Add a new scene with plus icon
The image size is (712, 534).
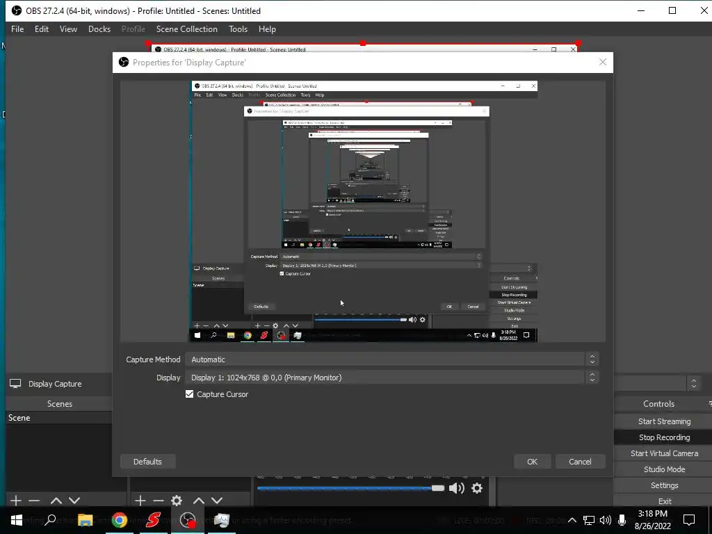coord(16,501)
